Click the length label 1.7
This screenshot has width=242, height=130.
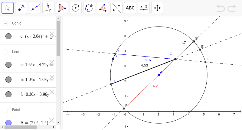[183, 43]
